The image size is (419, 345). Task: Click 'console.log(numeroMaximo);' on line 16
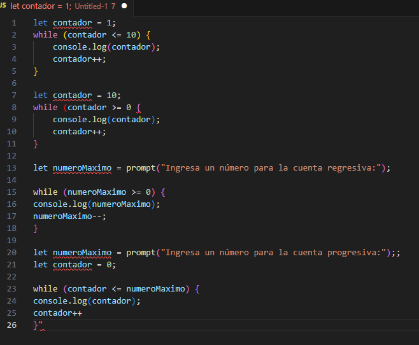pyautogui.click(x=96, y=204)
